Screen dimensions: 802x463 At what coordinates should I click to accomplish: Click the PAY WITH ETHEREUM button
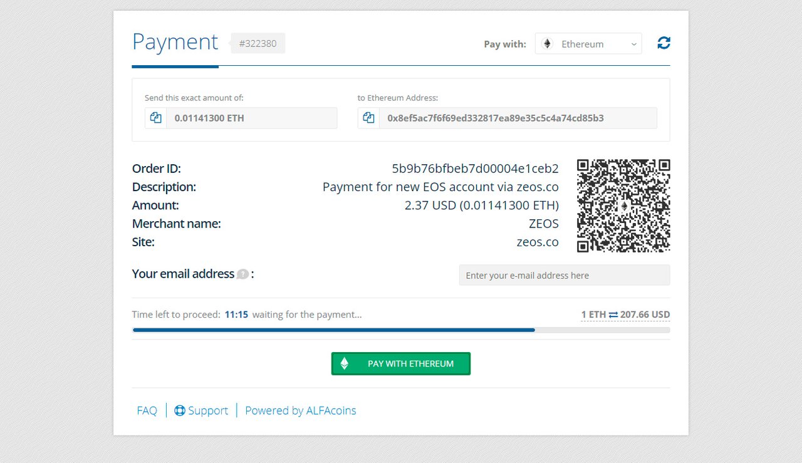401,363
